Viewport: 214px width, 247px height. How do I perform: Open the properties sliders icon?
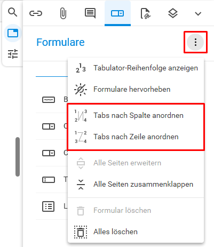(13, 54)
